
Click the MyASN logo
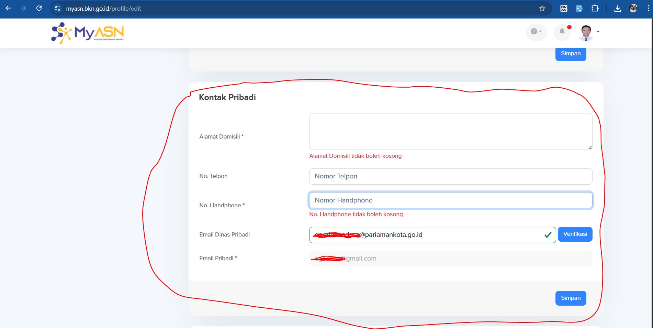point(88,33)
